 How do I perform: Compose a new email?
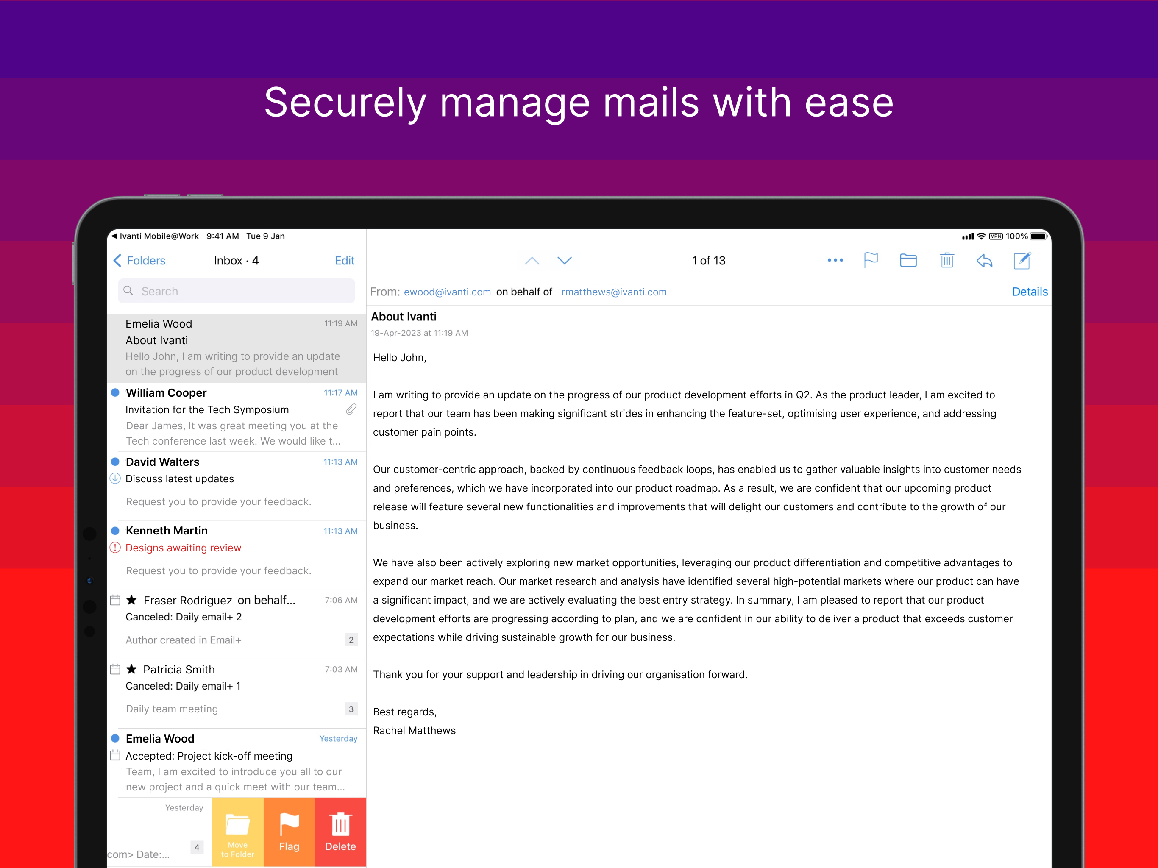point(1022,260)
